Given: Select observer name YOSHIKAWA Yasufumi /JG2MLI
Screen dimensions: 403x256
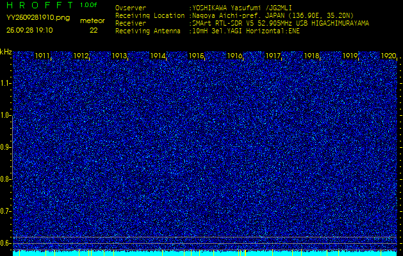Looking at the screenshot, I should point(242,8).
